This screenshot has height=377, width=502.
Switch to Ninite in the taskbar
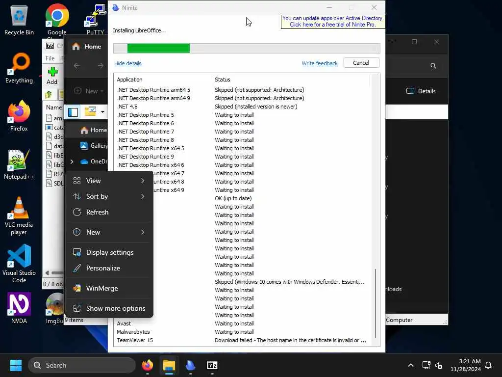190,365
